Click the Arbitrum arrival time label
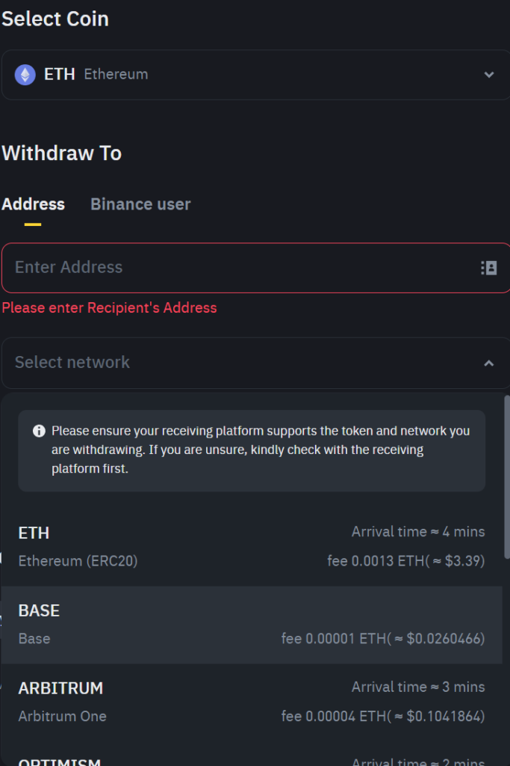 click(x=417, y=687)
